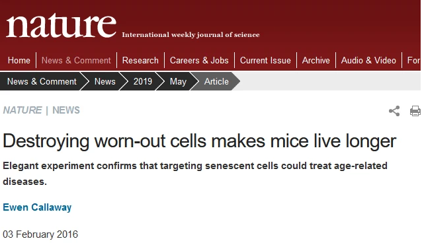Click the print icon

pyautogui.click(x=415, y=111)
